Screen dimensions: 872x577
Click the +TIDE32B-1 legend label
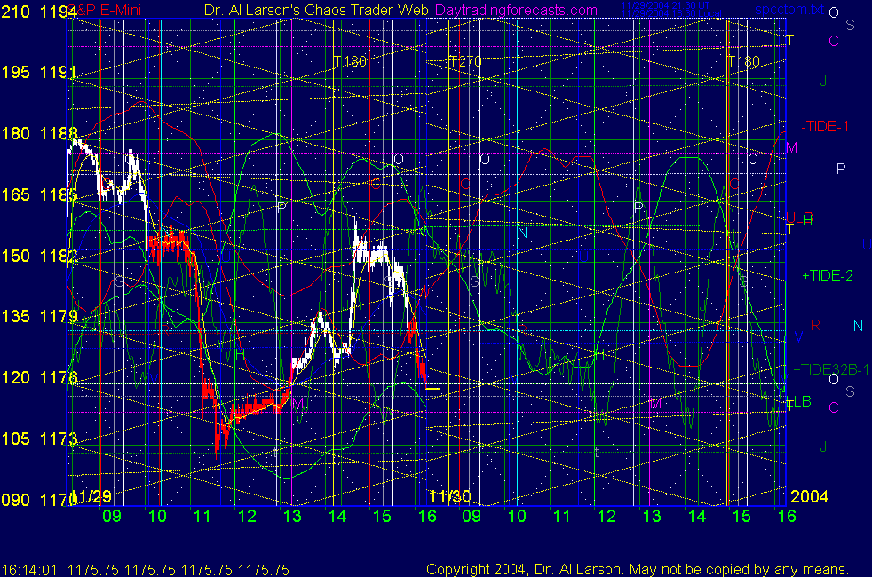pyautogui.click(x=831, y=369)
